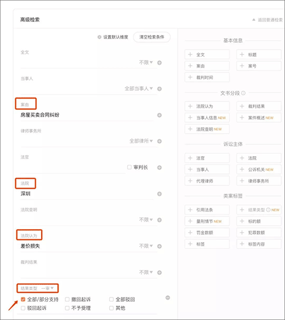Click the plus icon beside 全部律所
This screenshot has width=285, height=320.
(160, 141)
